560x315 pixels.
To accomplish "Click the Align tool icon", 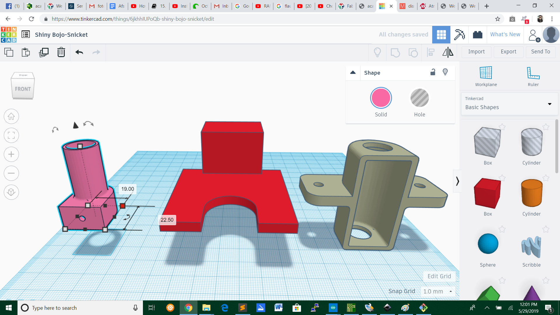I will [431, 52].
